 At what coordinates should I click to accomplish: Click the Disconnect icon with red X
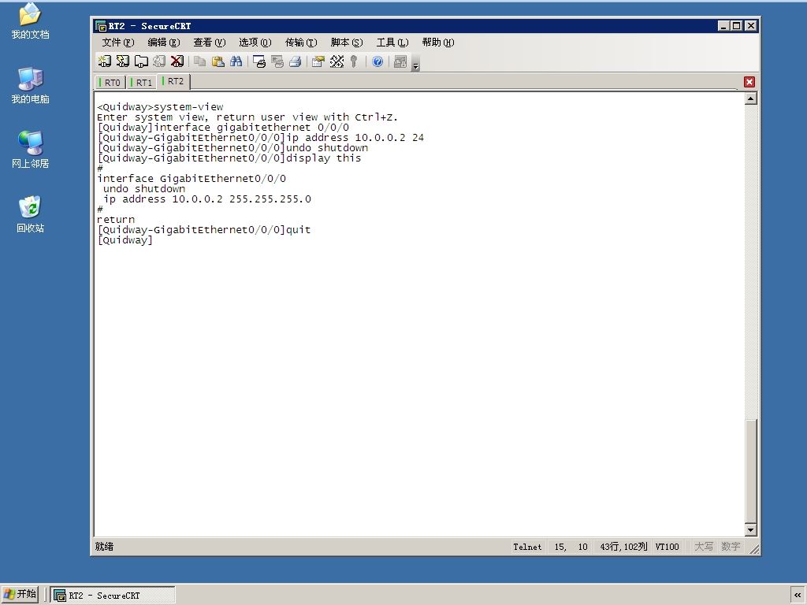(x=177, y=61)
